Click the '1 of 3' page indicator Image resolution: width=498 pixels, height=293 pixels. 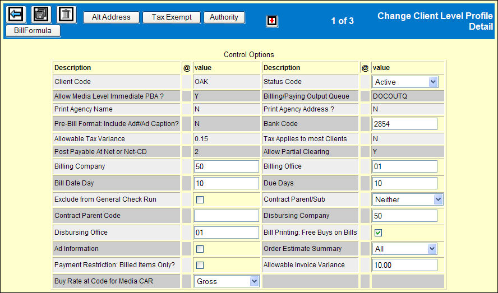click(342, 21)
